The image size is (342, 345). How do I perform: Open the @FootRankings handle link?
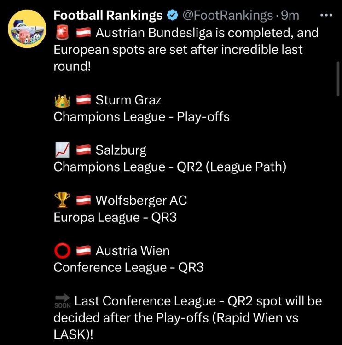[x=228, y=16]
